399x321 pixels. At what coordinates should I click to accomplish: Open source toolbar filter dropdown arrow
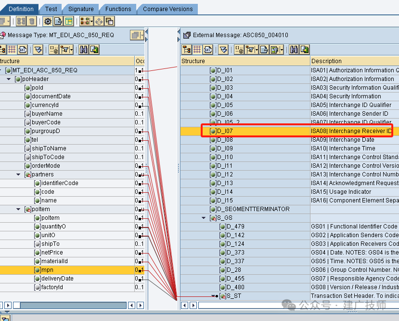click(71, 50)
